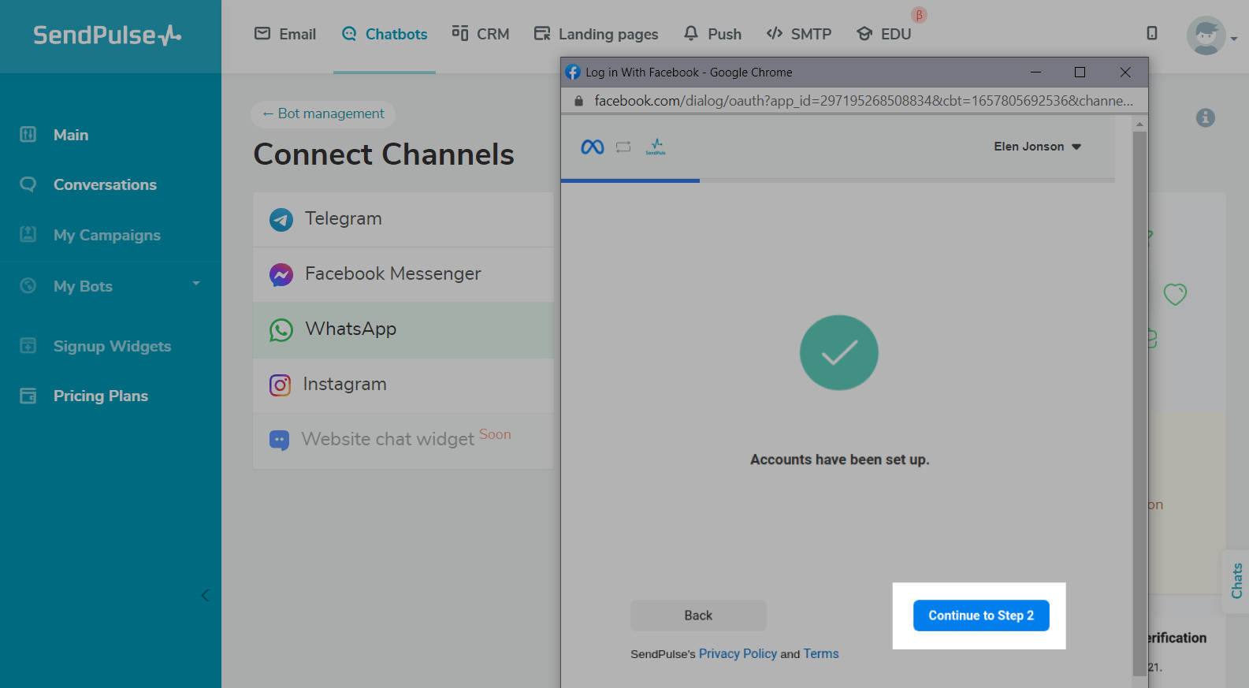Open the CRM tab
1249x688 pixels.
pos(481,34)
